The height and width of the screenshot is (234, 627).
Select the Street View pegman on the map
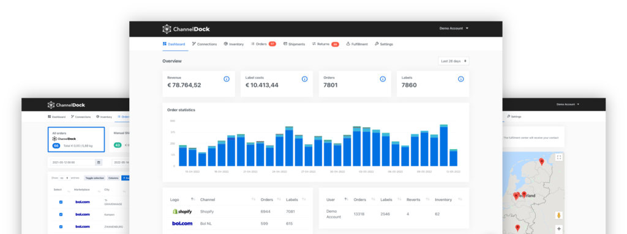(x=558, y=216)
